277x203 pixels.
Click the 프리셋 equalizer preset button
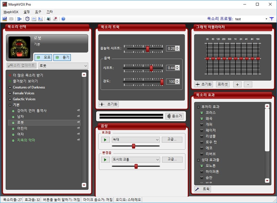[x=223, y=84]
